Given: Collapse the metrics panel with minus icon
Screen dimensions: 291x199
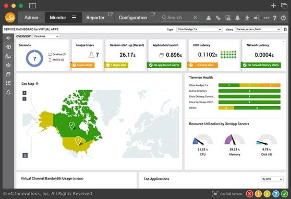Looking at the screenshot, I should [283, 42].
